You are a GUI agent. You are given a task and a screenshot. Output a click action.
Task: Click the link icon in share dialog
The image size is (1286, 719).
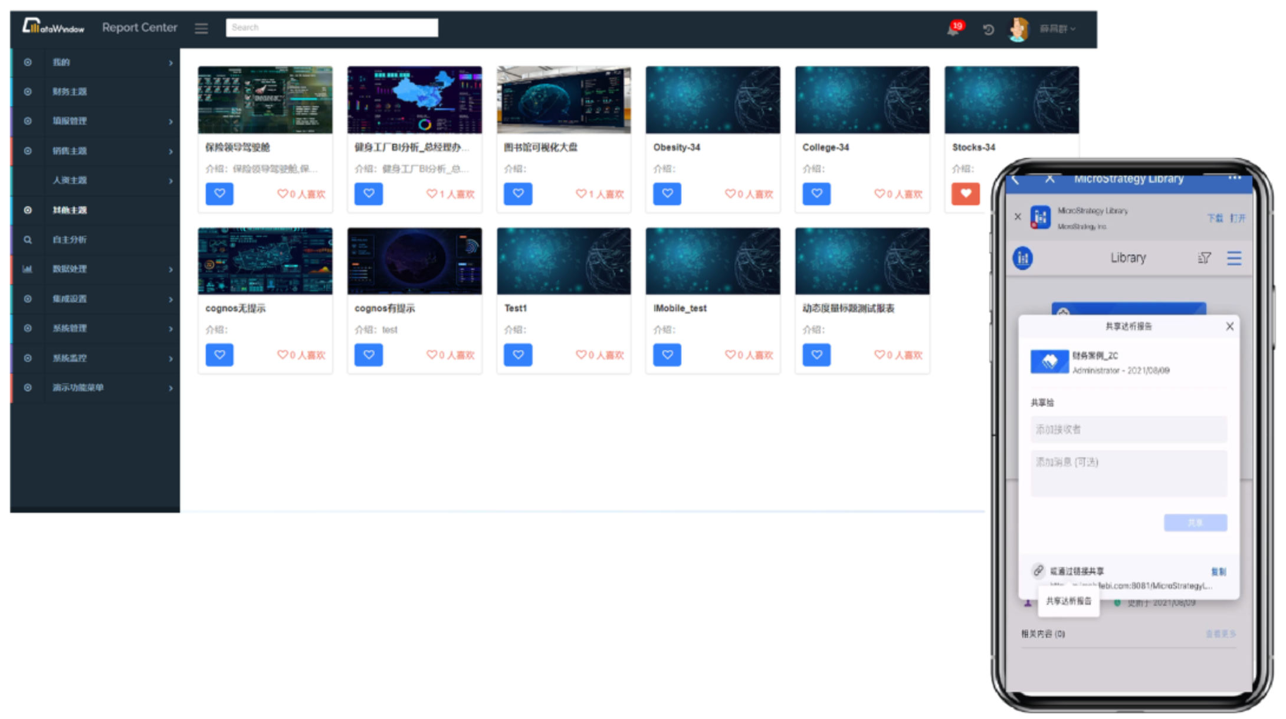pos(1038,570)
